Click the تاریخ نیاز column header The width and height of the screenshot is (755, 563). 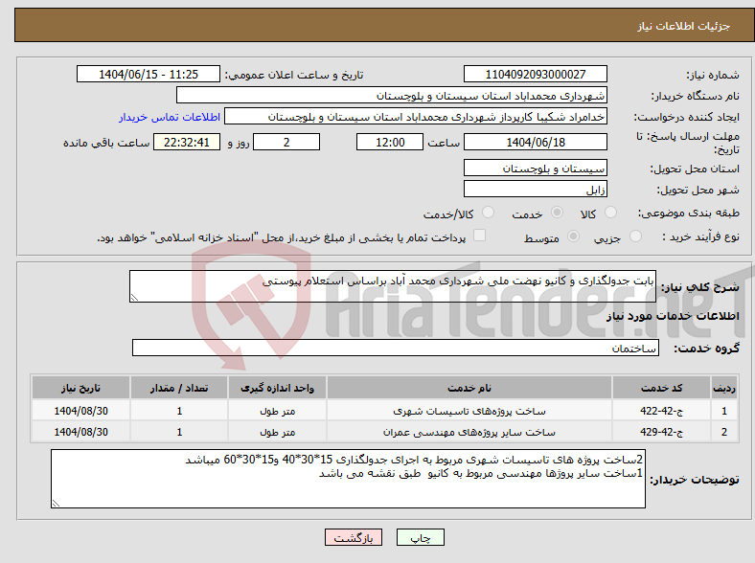point(80,388)
